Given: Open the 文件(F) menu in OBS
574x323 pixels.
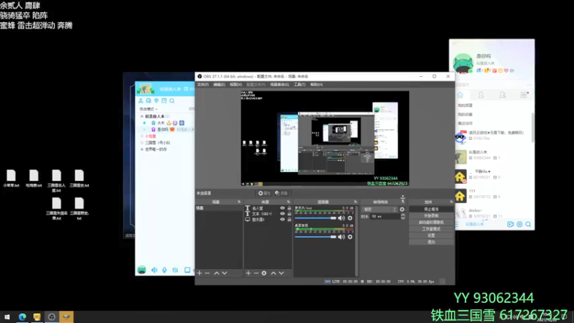Looking at the screenshot, I should point(203,85).
